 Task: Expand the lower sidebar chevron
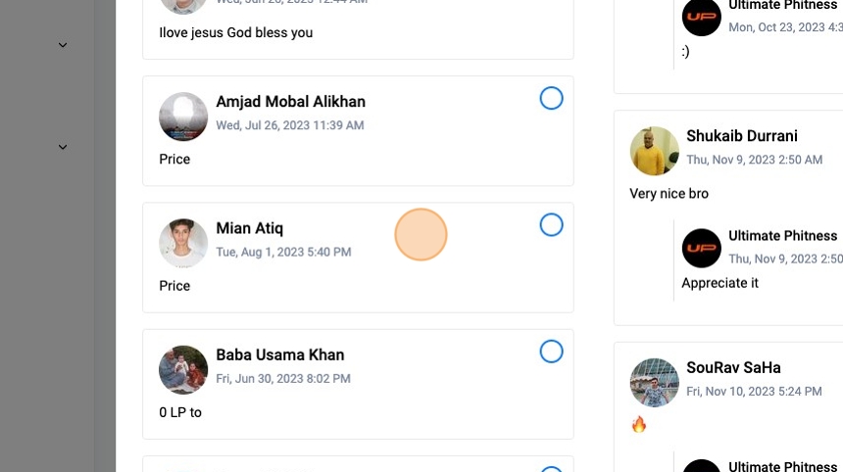[63, 148]
